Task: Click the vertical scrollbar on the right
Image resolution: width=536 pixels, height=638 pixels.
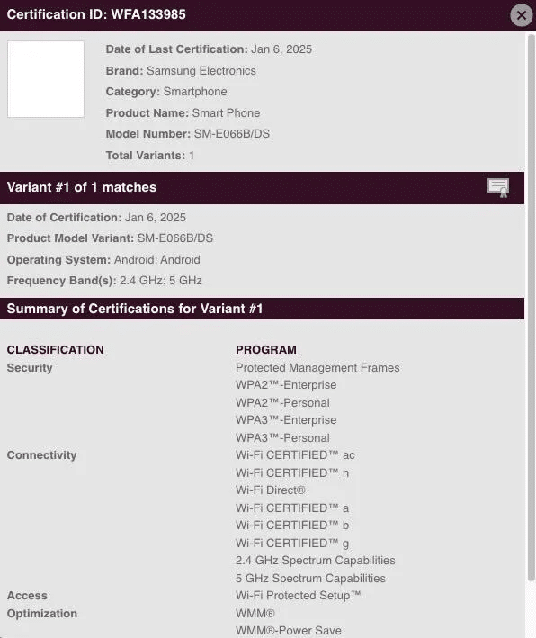Action: coord(532,307)
